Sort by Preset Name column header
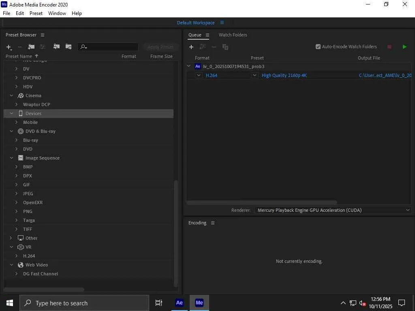Viewport: 415px width, 311px height. pos(19,56)
